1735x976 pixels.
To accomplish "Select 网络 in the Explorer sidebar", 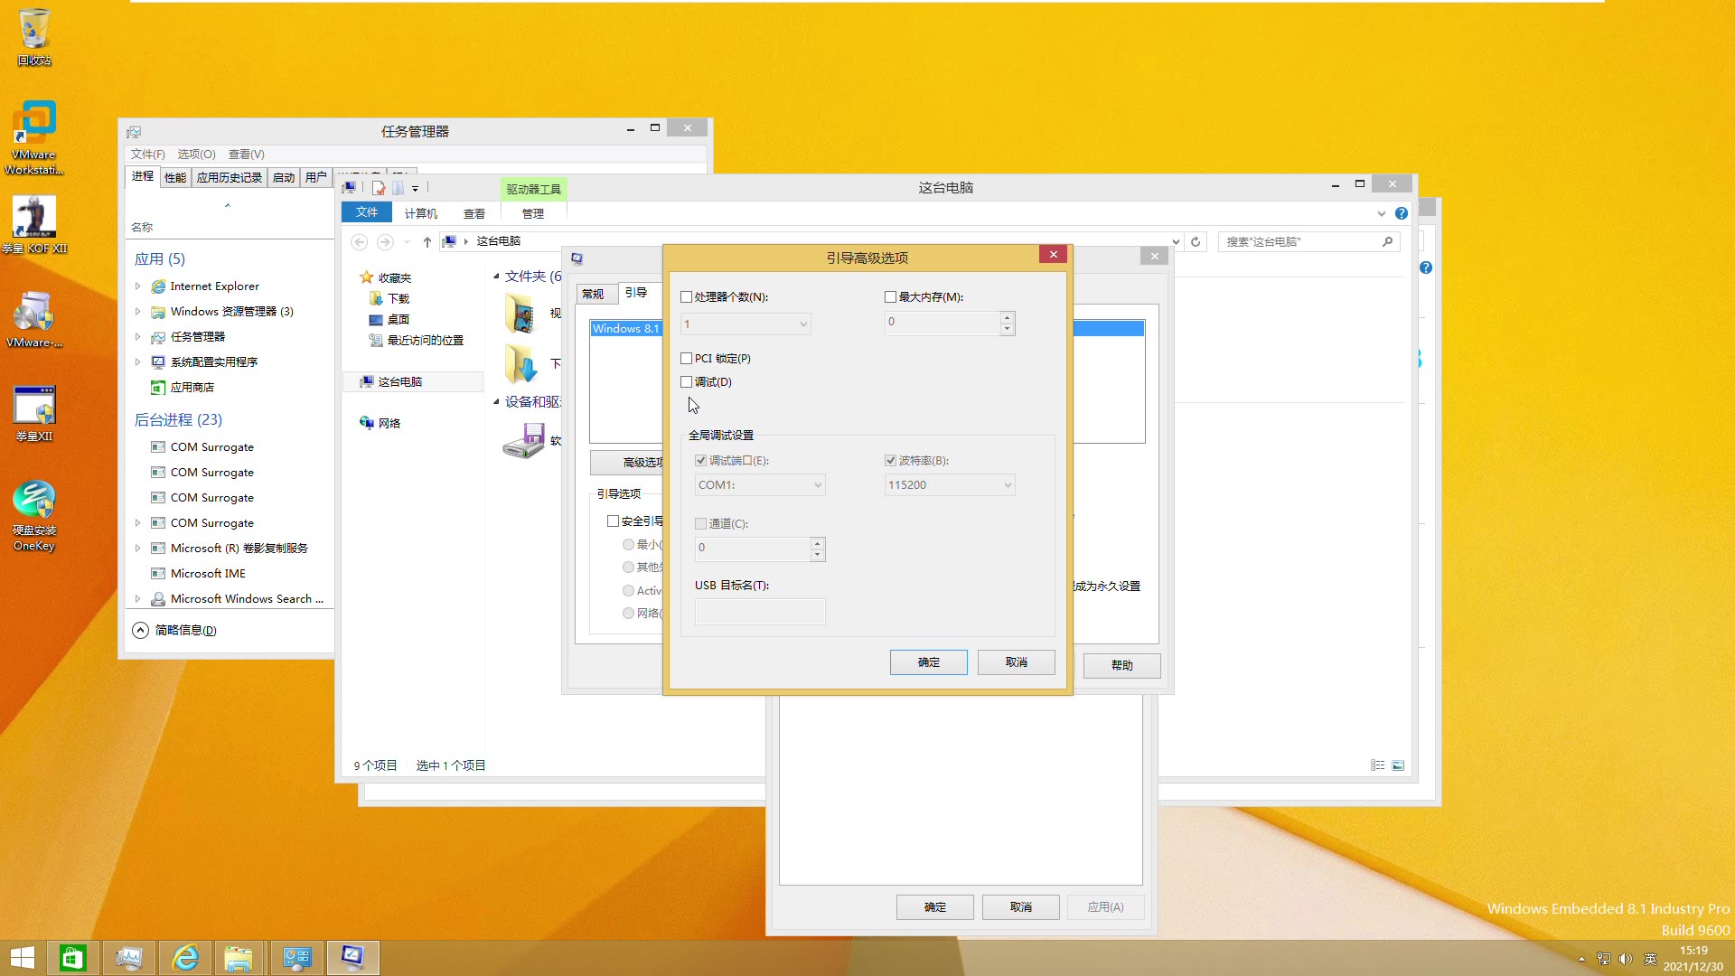I will pyautogui.click(x=389, y=422).
